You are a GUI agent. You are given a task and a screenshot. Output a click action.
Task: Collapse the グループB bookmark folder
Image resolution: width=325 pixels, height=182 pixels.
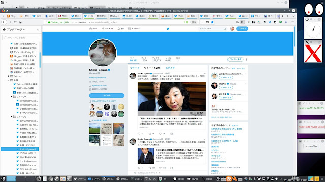[12, 117]
